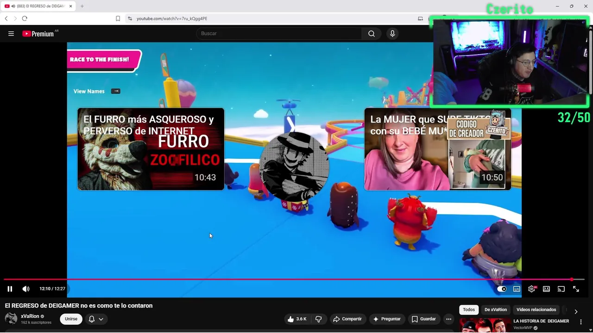This screenshot has height=333, width=593.
Task: Click the 162 k suscriptores text
Action: (36, 322)
